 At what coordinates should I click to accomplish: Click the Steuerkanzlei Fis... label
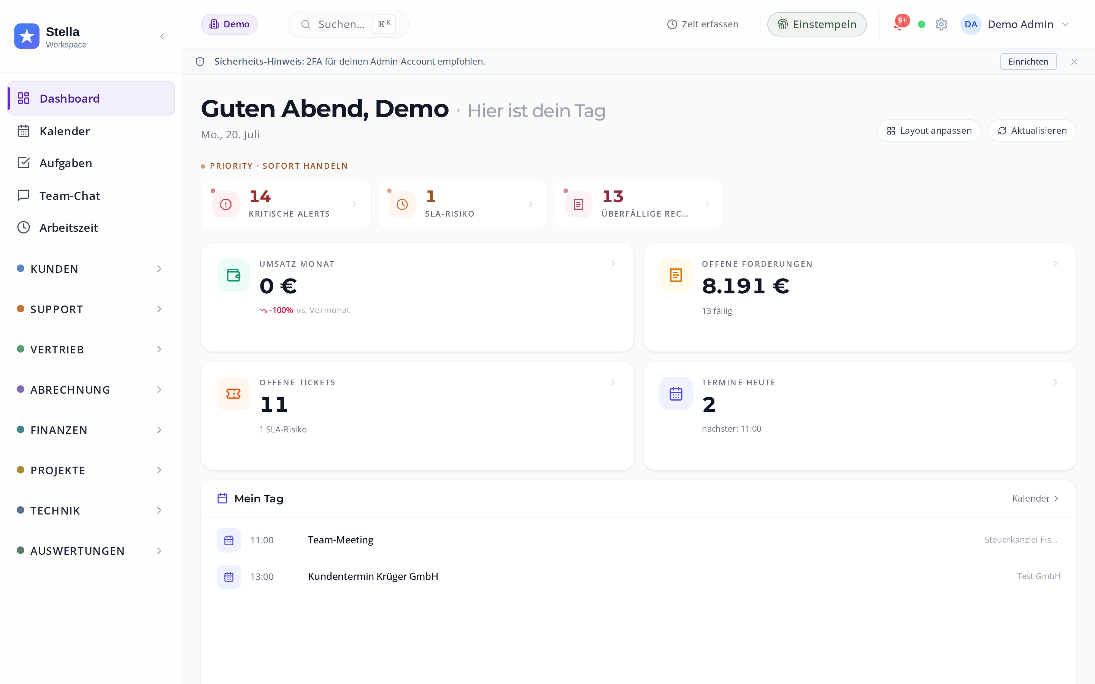1021,540
